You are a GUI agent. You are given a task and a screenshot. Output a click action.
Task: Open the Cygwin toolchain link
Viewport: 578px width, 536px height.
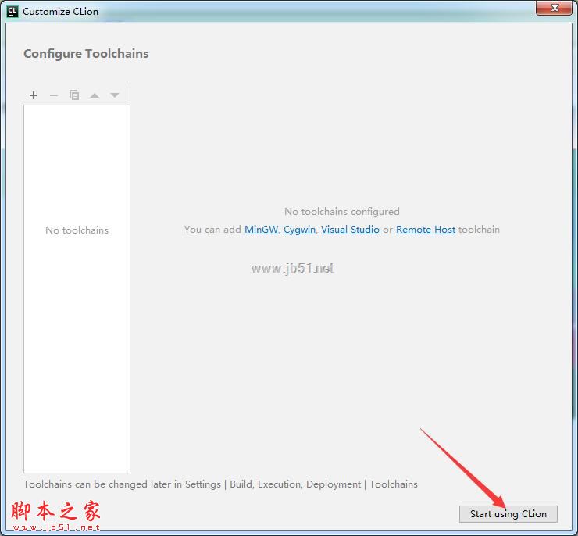299,230
